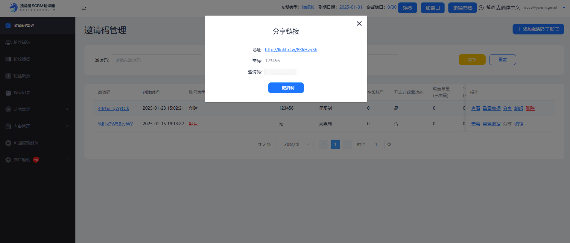
Task: Open the 推广返佣 menu item
Action: [x=22, y=160]
